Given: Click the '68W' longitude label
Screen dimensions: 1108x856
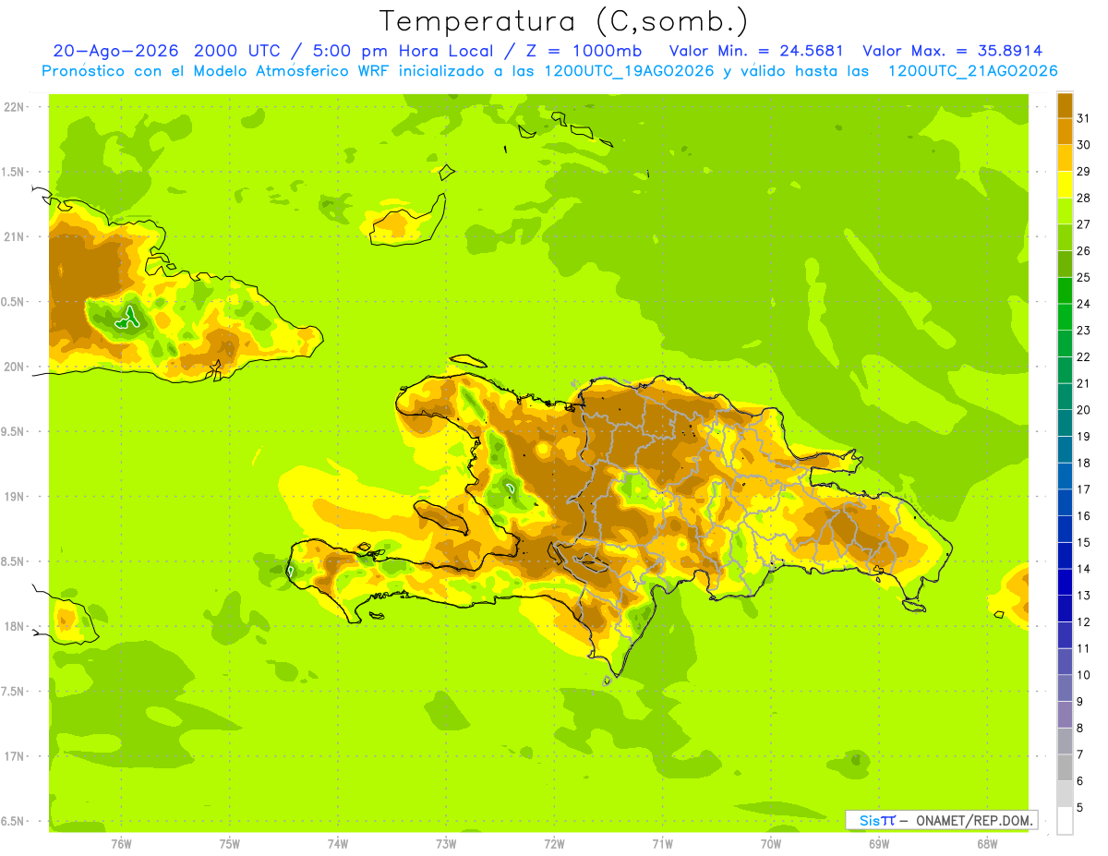Looking at the screenshot, I should pos(987,844).
